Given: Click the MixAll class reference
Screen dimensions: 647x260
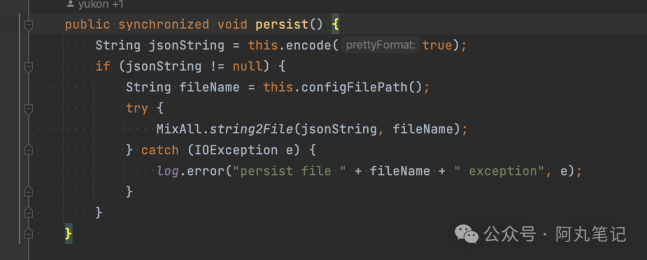Looking at the screenshot, I should pyautogui.click(x=178, y=129).
